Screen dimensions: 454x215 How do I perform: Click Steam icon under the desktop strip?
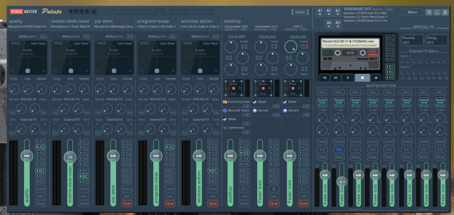[x=225, y=119]
